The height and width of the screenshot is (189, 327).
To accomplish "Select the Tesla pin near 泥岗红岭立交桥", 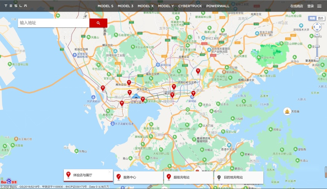I will pyautogui.click(x=174, y=87).
